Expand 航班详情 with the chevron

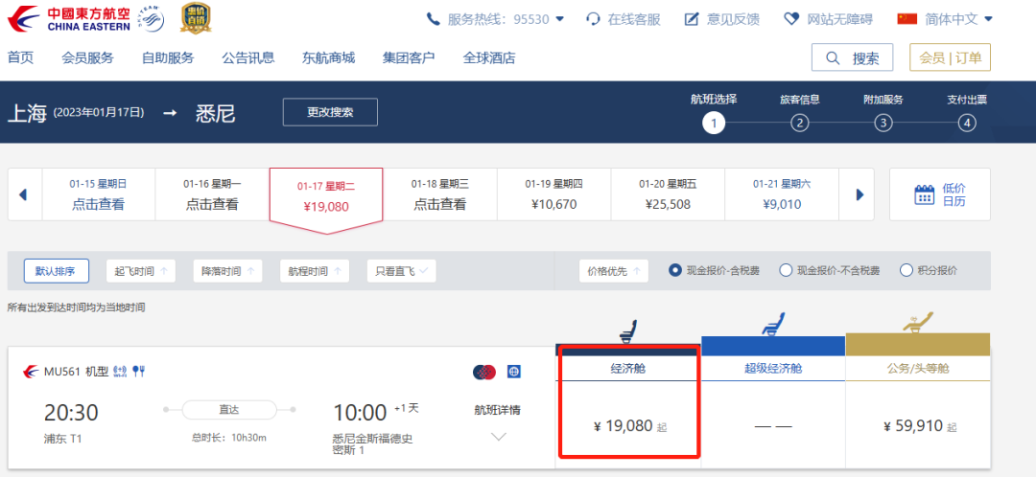click(x=498, y=436)
